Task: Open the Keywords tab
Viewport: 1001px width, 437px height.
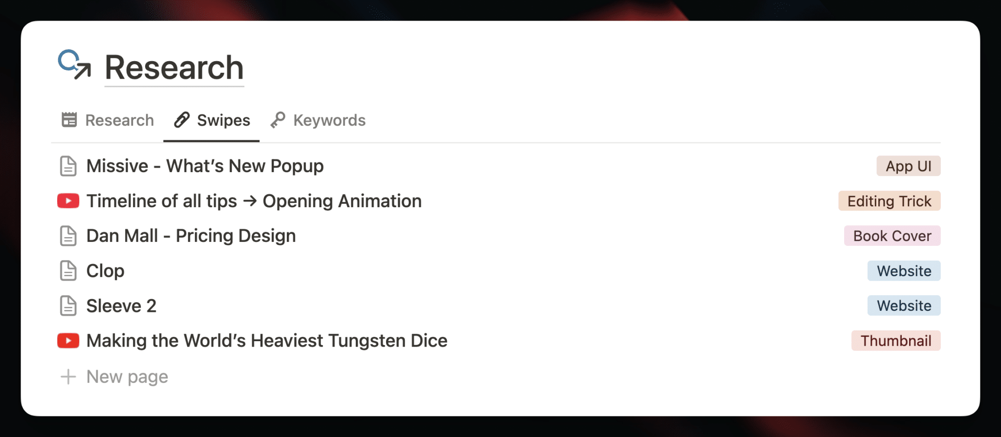Action: 318,120
